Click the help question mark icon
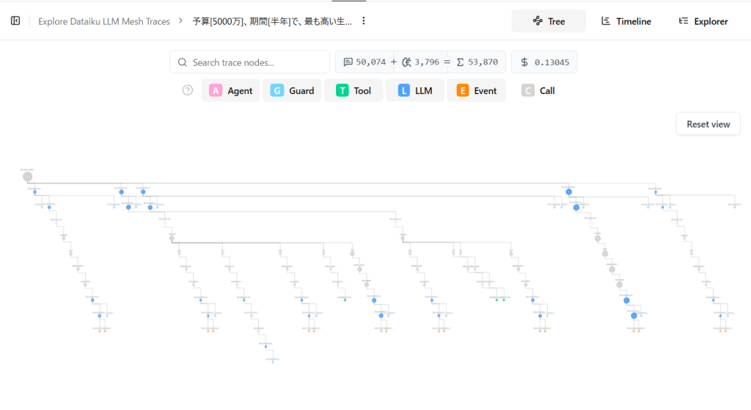The image size is (751, 410). pyautogui.click(x=187, y=90)
